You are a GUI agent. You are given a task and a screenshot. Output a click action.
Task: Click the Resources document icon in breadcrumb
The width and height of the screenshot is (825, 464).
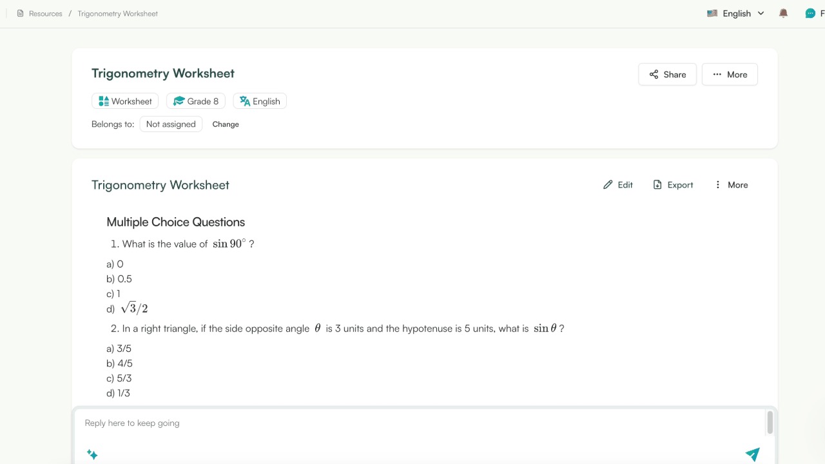[20, 13]
